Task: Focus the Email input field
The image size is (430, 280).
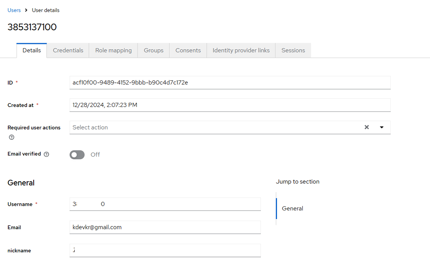Action: 165,227
